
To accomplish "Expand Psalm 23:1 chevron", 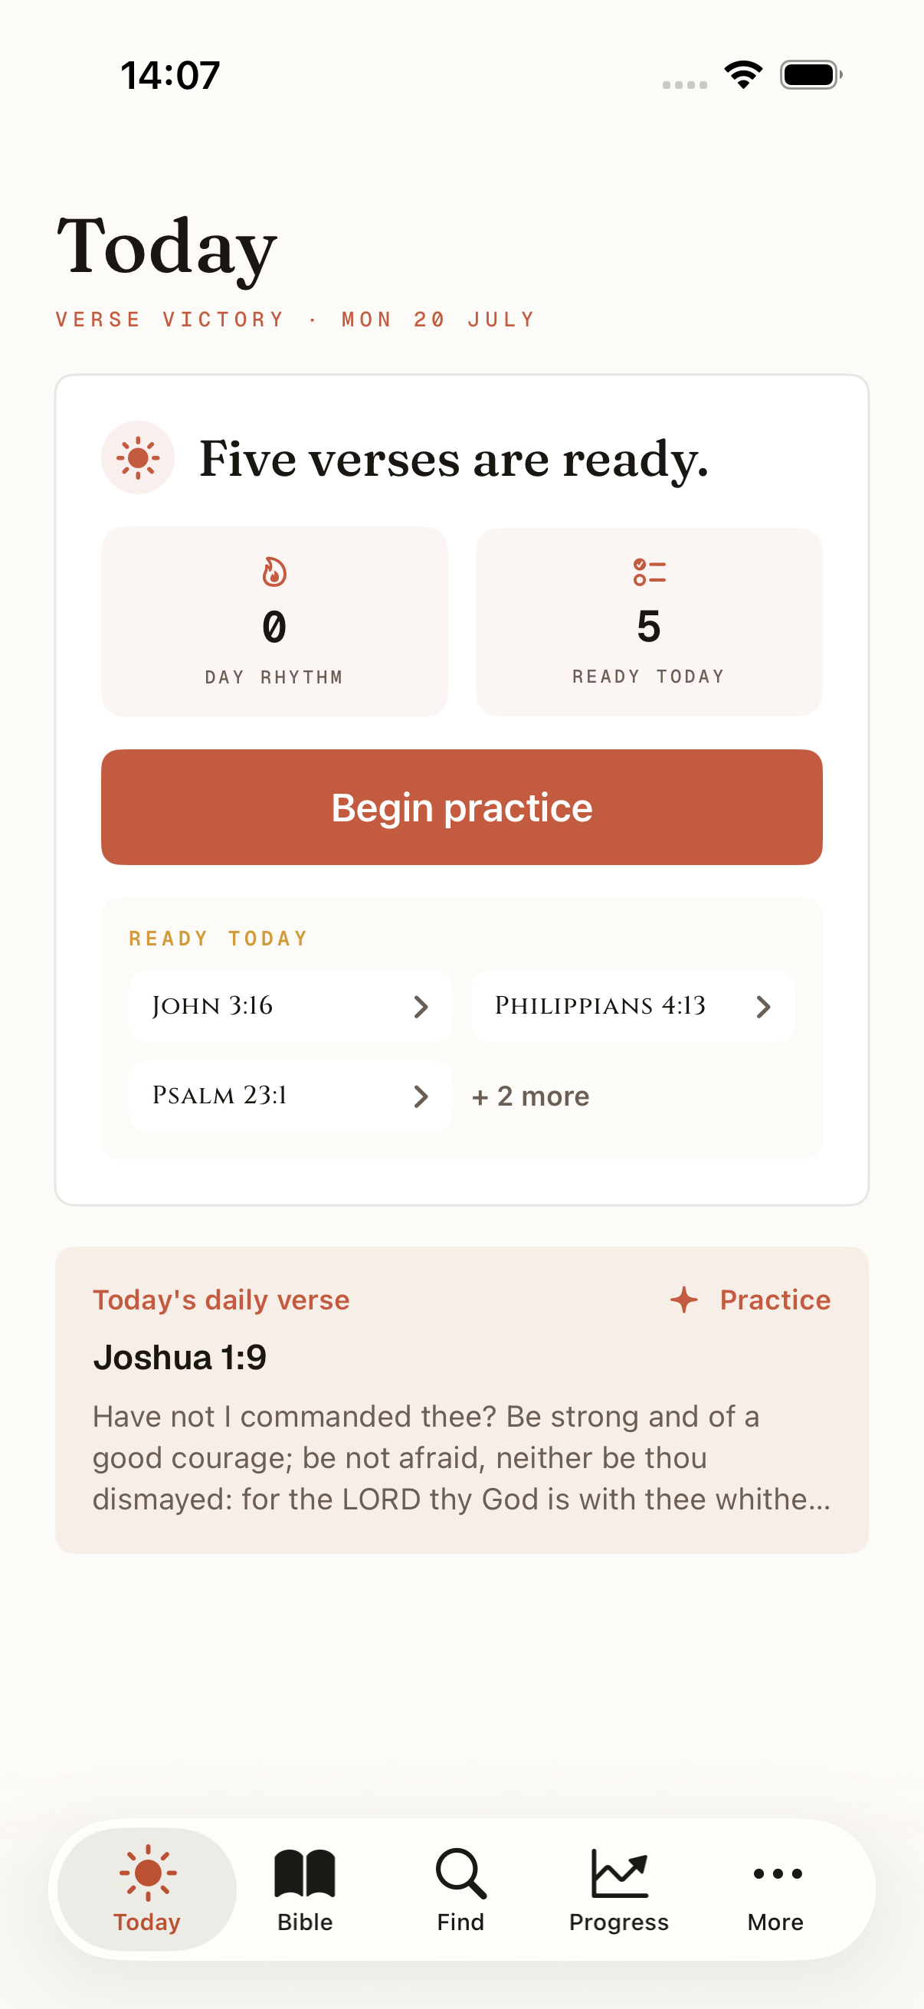I will (421, 1096).
